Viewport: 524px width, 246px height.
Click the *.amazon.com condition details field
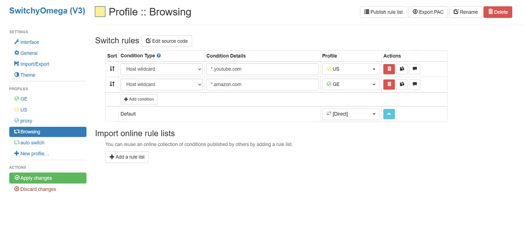pos(262,84)
